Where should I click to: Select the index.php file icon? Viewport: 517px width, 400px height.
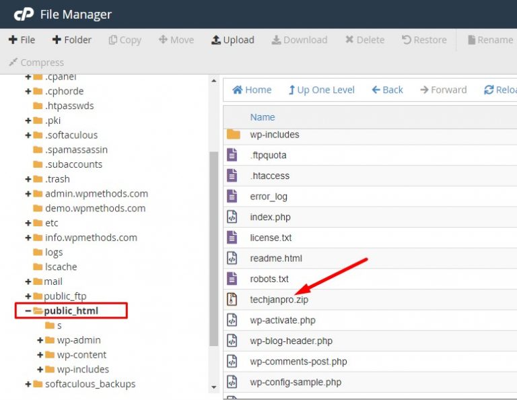tap(232, 217)
